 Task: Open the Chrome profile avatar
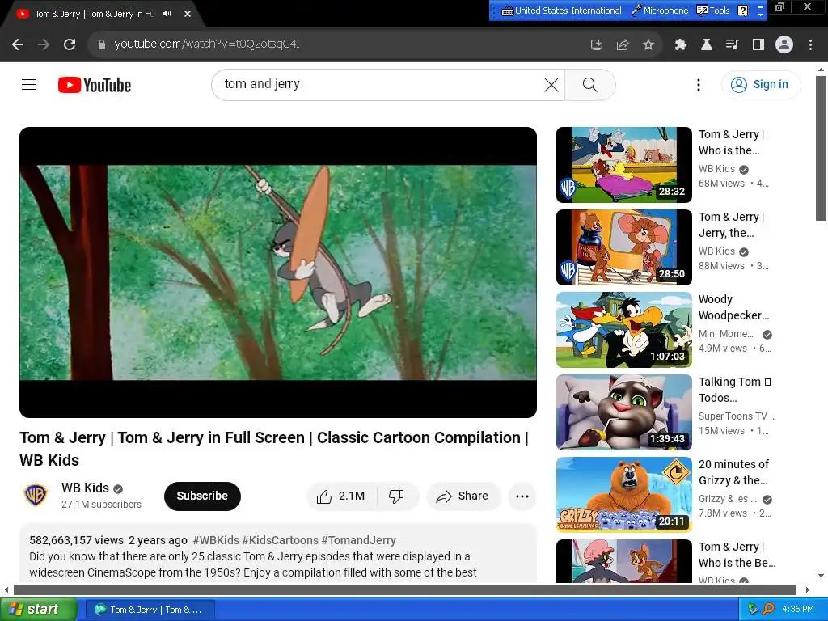point(784,44)
